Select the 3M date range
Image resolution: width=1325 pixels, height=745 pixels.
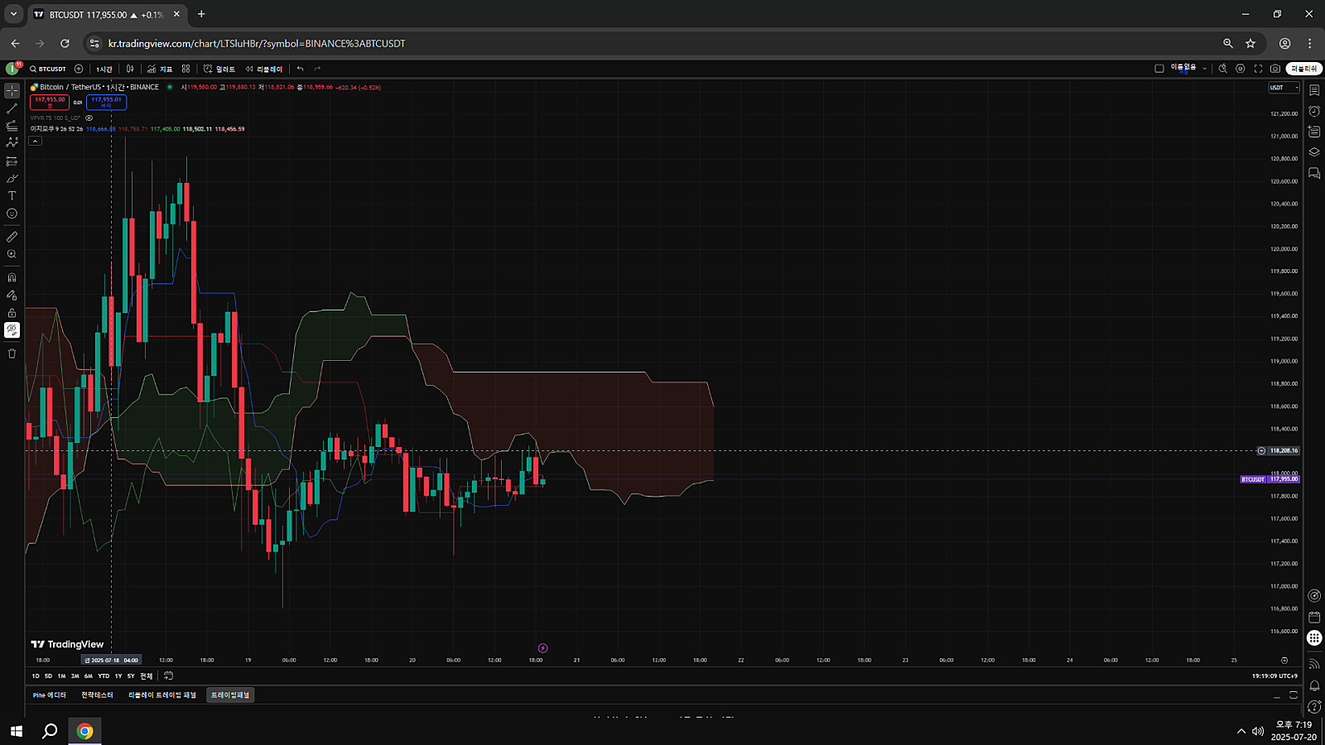[75, 676]
